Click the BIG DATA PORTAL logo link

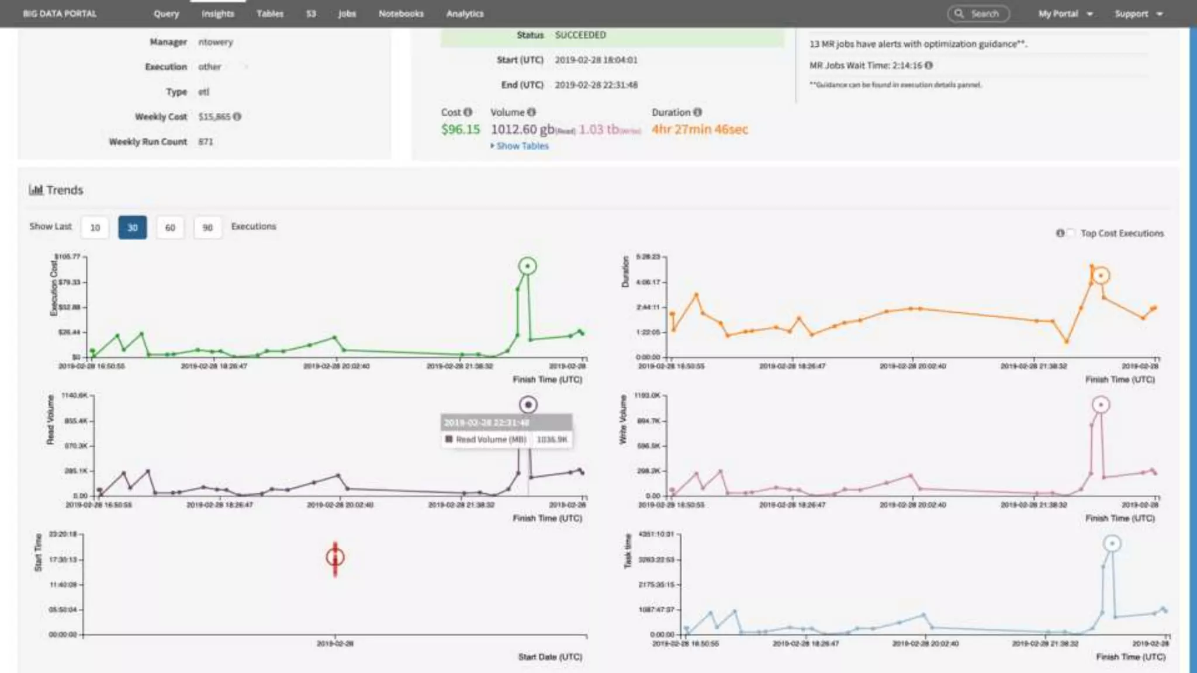click(60, 13)
